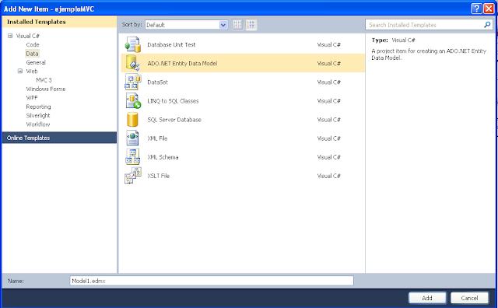Image resolution: width=498 pixels, height=308 pixels.
Task: Click the XML File label text
Action: (x=157, y=138)
